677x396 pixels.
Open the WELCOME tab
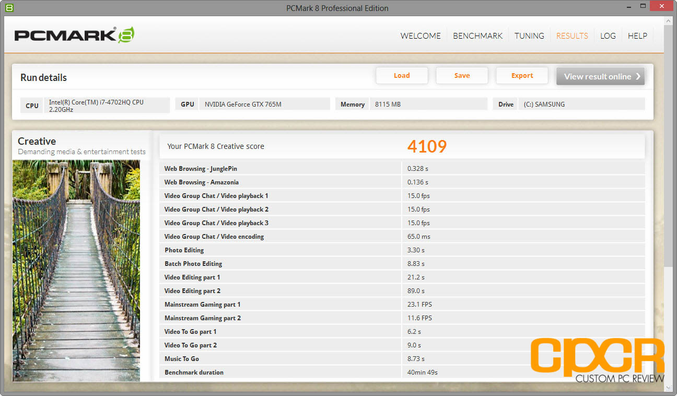[421, 36]
